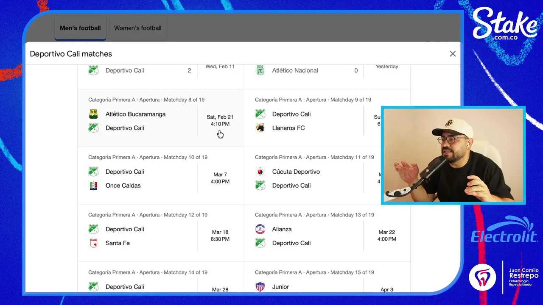
Task: Click Deportivo Cali crest beside score 2
Action: pos(93,70)
